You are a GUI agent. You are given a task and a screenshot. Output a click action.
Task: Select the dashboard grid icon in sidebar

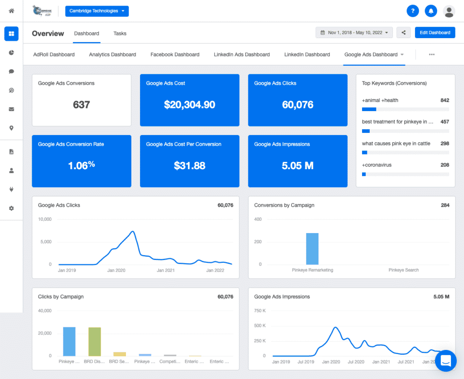coord(11,34)
